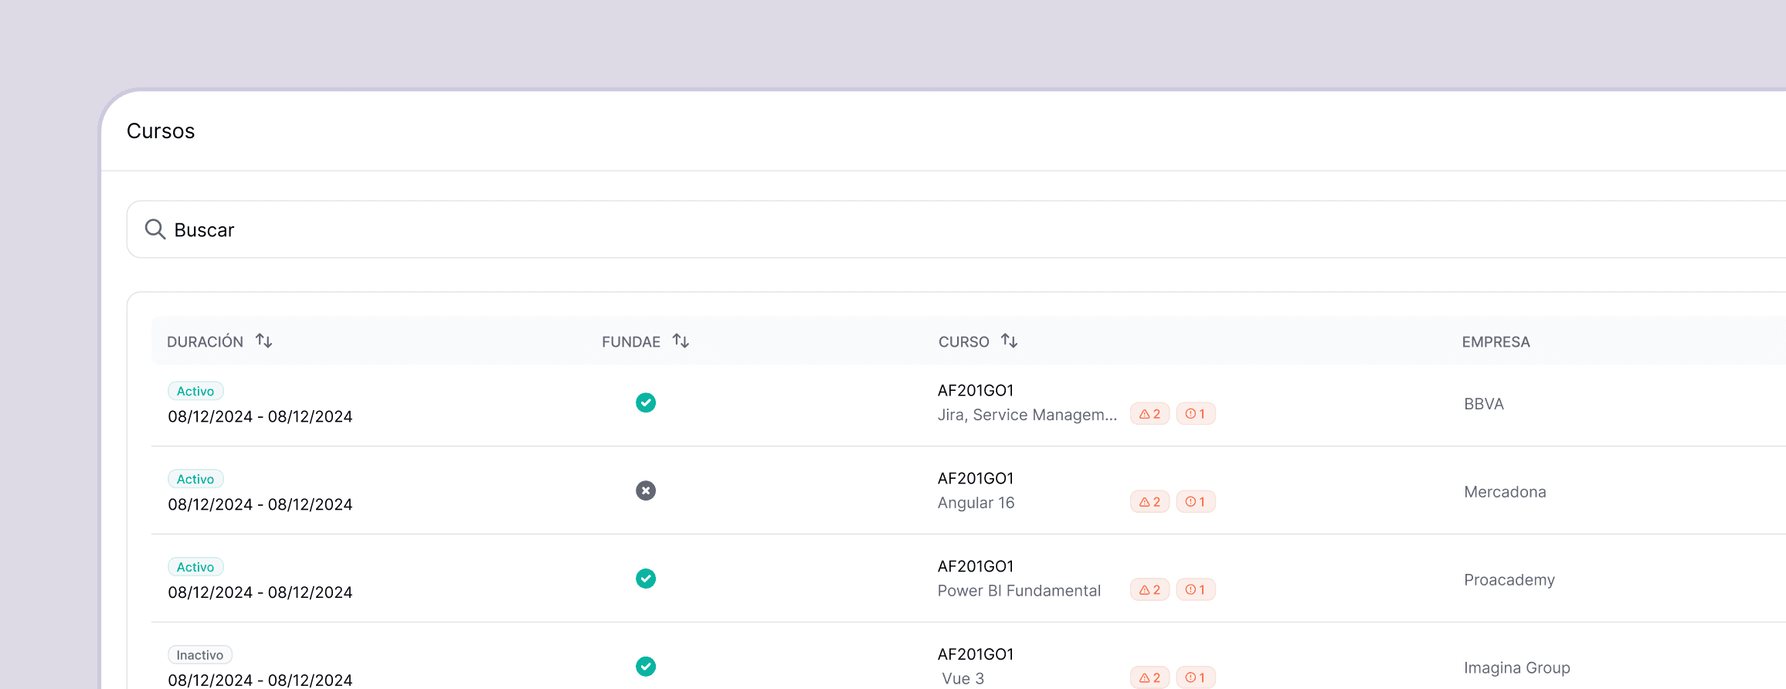This screenshot has height=689, width=1786.
Task: Click error badge on Power BI Fundamental row
Action: 1195,590
